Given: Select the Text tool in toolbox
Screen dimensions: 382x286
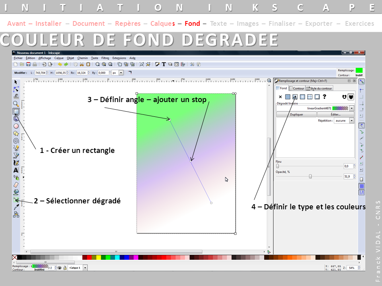Looking at the screenshot, I should pos(16,170).
